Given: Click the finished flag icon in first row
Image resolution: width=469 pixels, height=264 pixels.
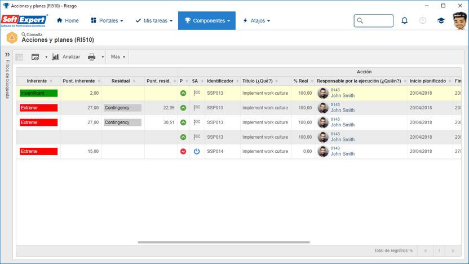Looking at the screenshot, I should point(197,93).
